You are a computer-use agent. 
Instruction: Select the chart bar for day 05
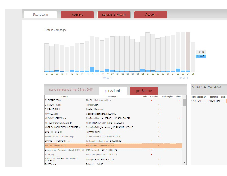[x=193, y=57]
